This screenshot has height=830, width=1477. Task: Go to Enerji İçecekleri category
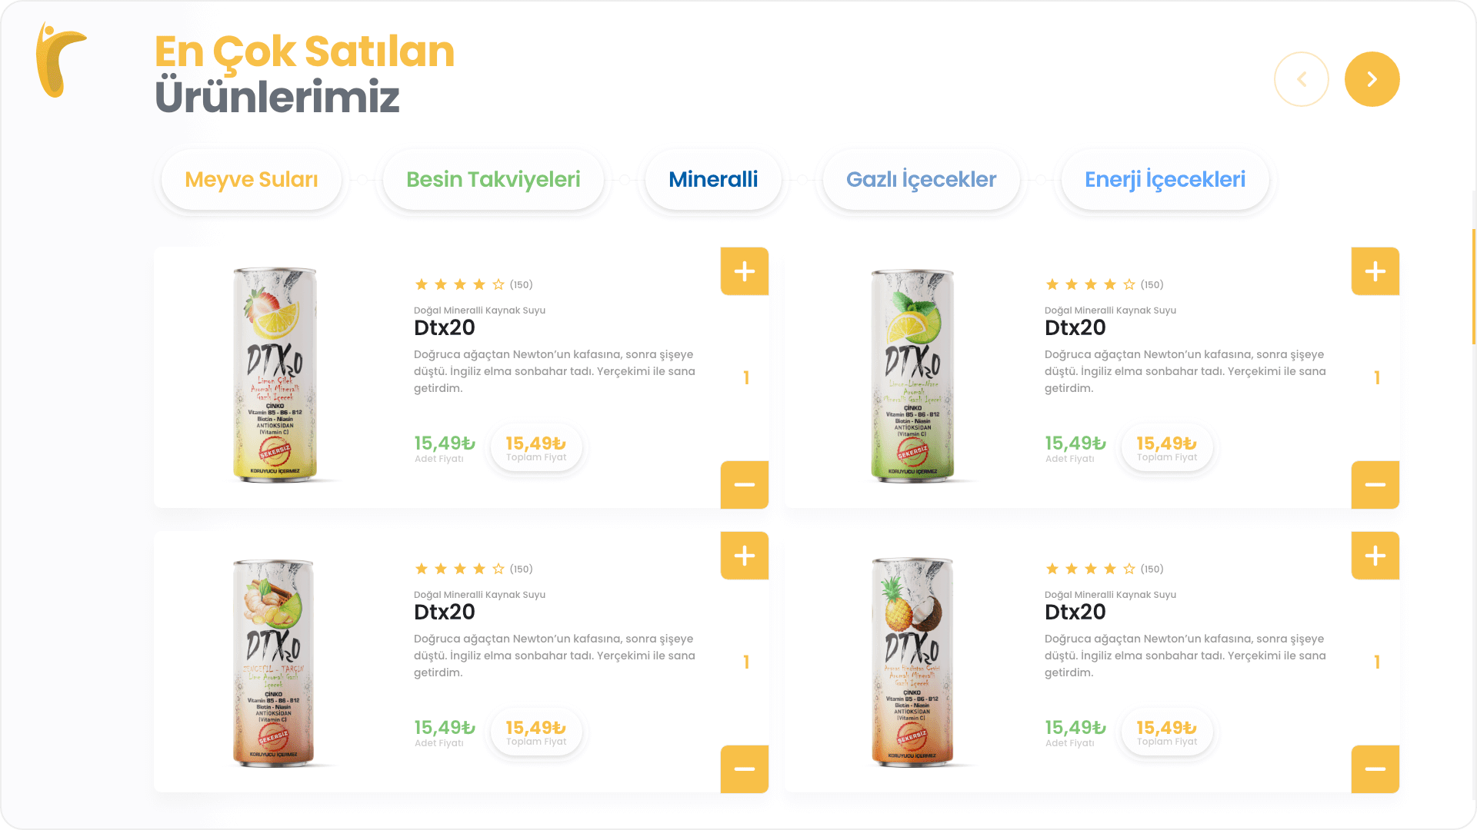(1165, 180)
